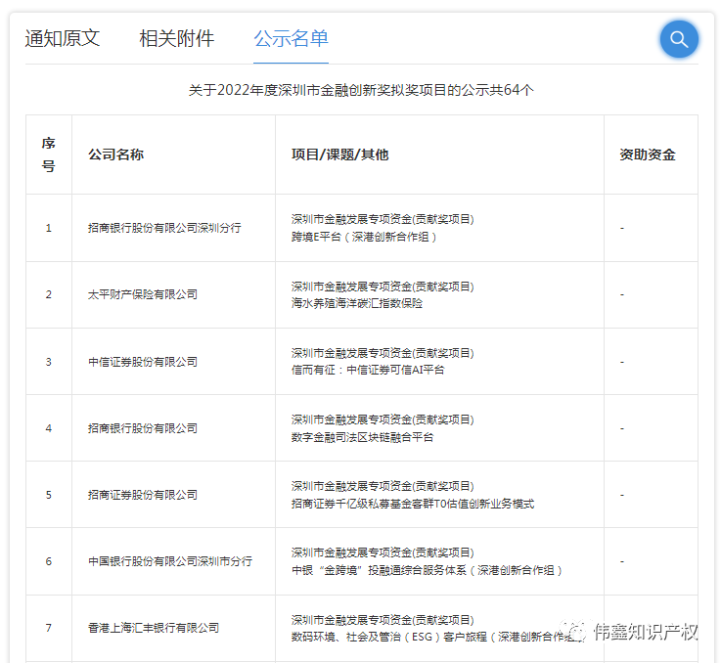
Task: Click project text 信而有征：中信证券可信AI平台
Action: [368, 370]
